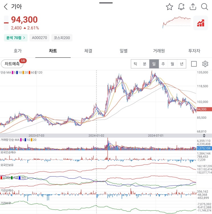Toggle fullscreen chart with square icon
The height and width of the screenshot is (214, 212).
(x=194, y=64)
